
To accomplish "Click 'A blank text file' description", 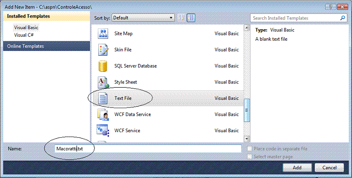I will coord(271,39).
